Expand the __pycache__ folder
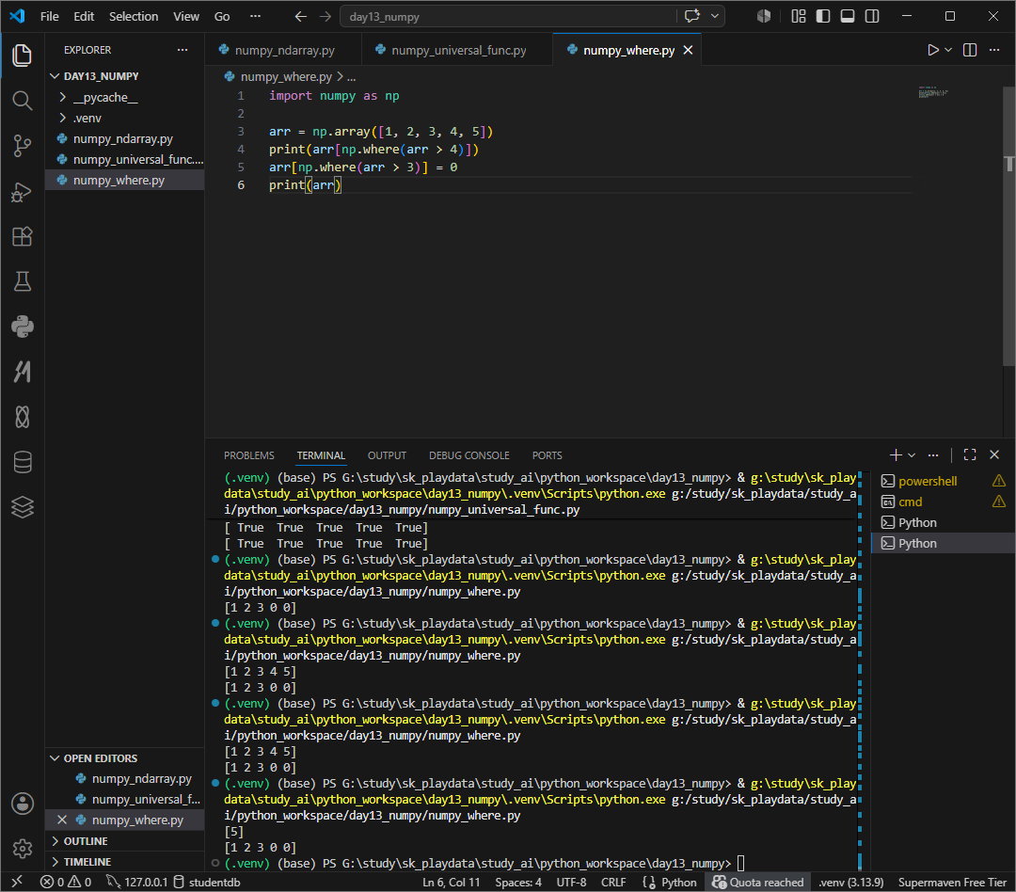1016x892 pixels. click(124, 97)
